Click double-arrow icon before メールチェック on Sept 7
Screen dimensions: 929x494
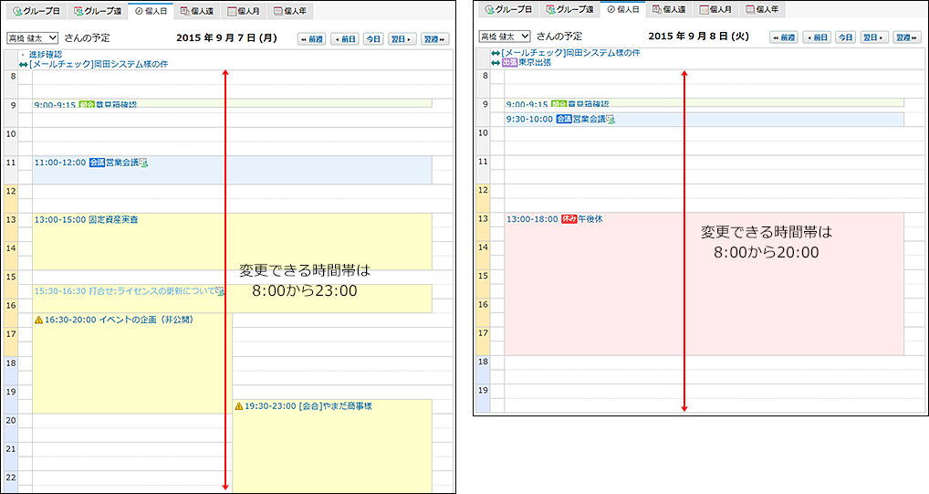coord(23,65)
